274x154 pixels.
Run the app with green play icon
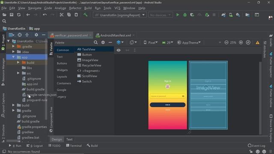178,15
